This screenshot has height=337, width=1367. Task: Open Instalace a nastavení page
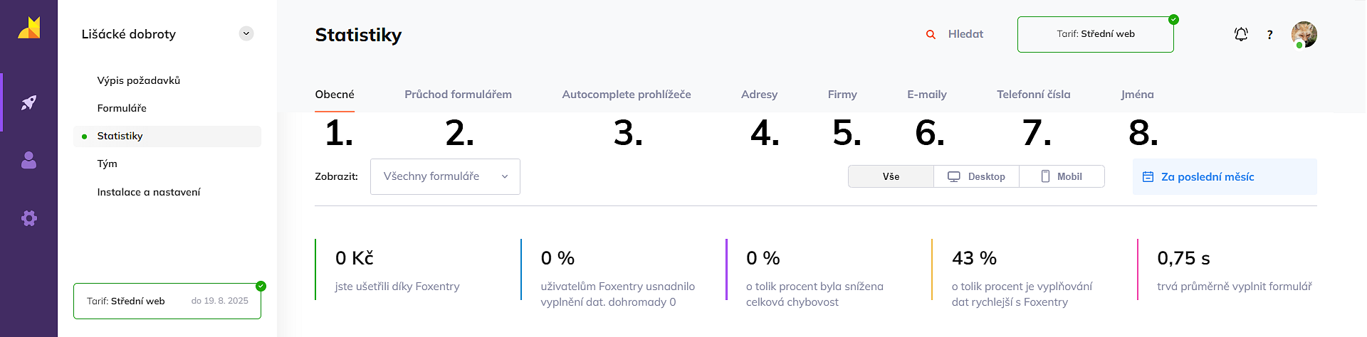click(149, 192)
